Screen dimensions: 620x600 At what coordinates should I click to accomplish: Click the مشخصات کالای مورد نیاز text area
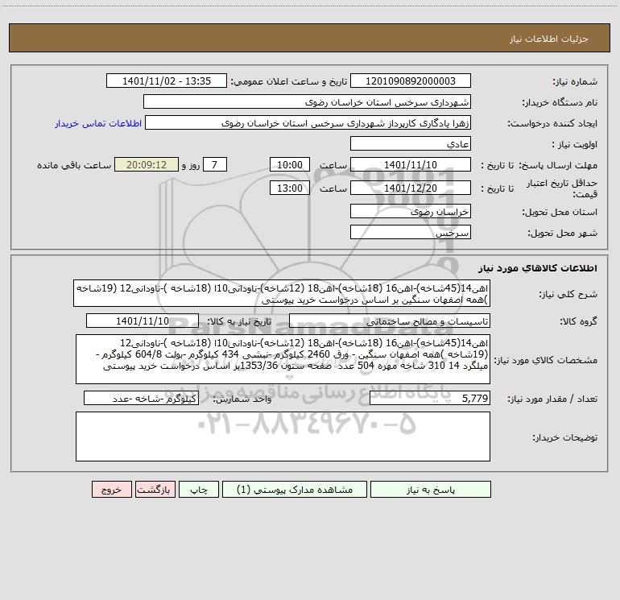click(x=283, y=359)
